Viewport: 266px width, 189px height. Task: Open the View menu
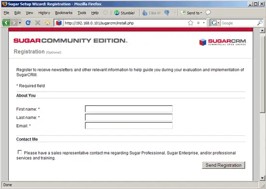(x=30, y=13)
